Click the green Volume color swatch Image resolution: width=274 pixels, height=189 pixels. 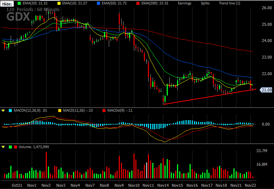click(10, 147)
